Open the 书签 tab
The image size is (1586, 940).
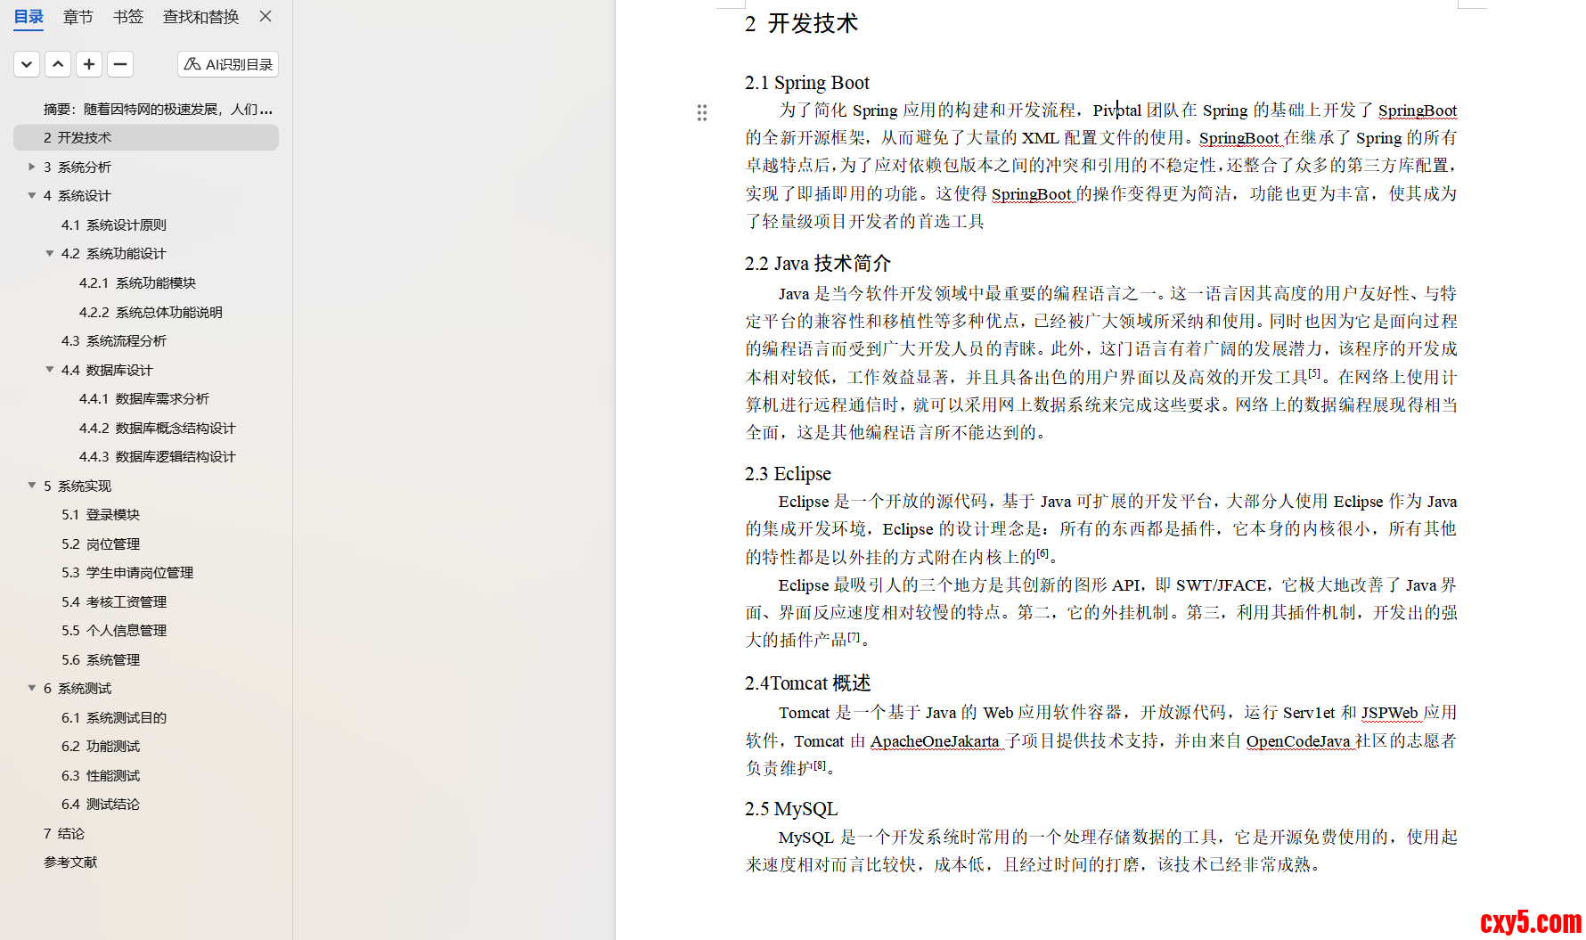[x=128, y=17]
